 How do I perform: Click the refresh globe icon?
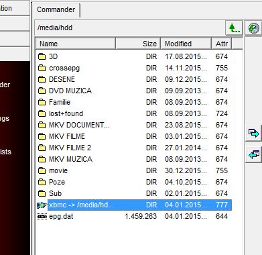[x=254, y=28]
